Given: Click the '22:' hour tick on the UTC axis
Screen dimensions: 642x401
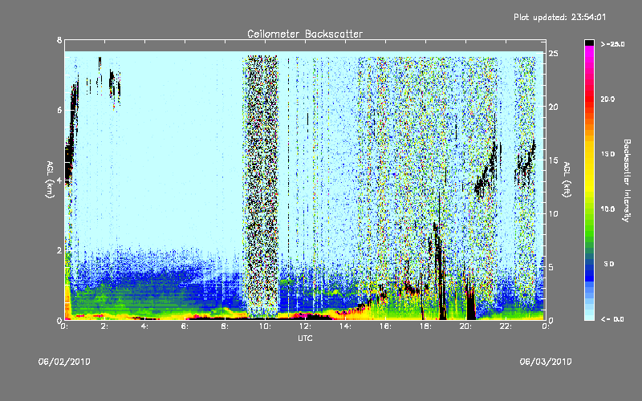Looking at the screenshot, I should pos(506,326).
